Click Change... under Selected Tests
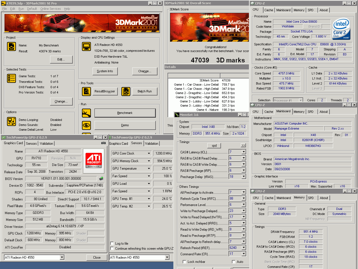Viewport: 358px width, 269px height. (x=61, y=101)
